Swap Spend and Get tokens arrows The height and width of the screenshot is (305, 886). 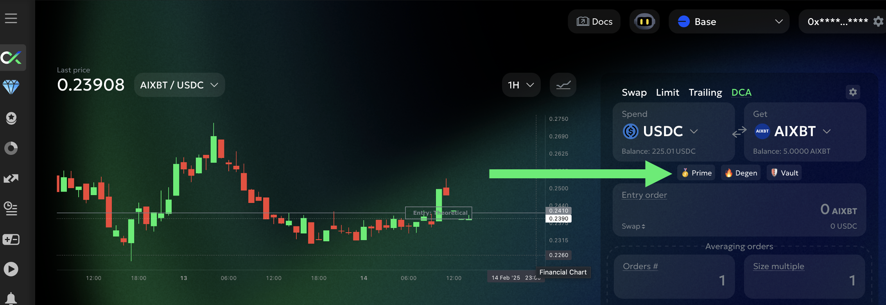click(x=739, y=132)
